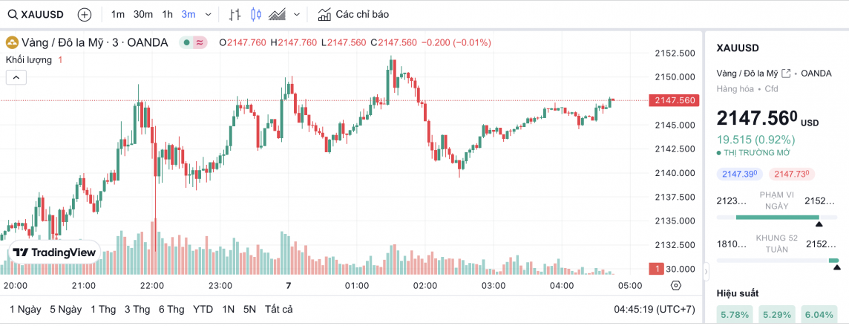The image size is (849, 326).
Task: Switch to the 30m timeframe
Action: 143,14
